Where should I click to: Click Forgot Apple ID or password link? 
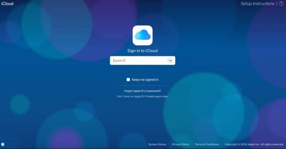[x=143, y=91]
